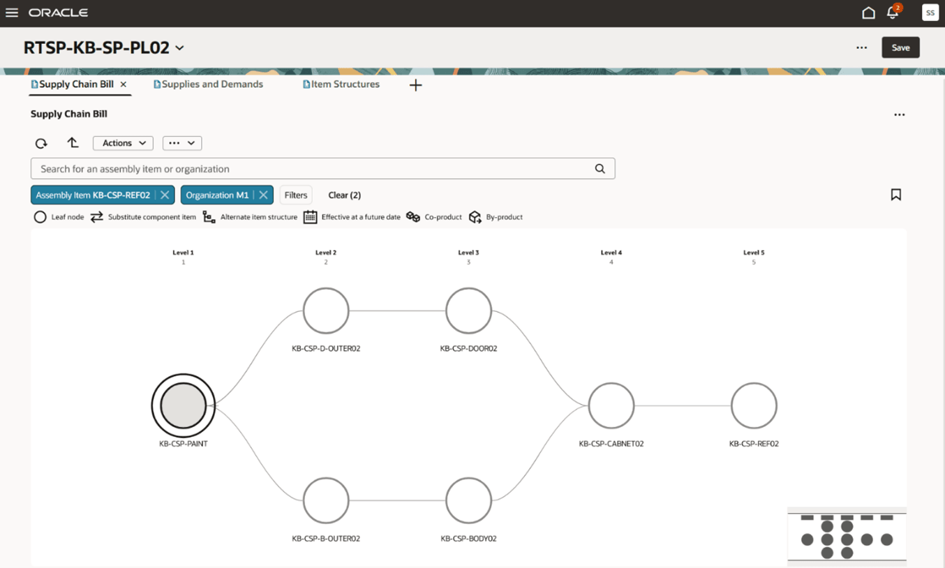
Task: Select the KB-CSP-B-OUTER02 node
Action: point(326,500)
